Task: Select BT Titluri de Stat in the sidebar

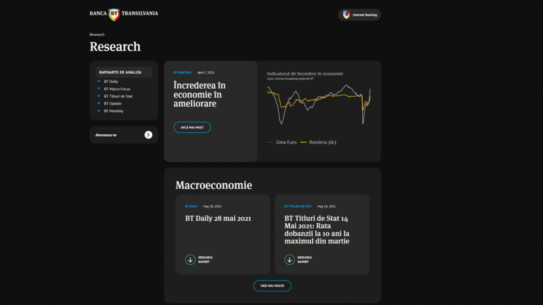Action: click(118, 96)
